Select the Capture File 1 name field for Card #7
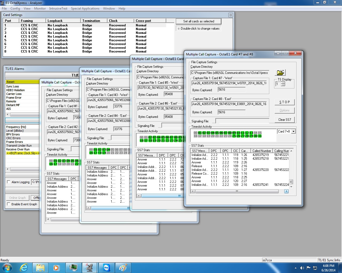The width and height of the screenshot is (342, 273). click(x=229, y=83)
